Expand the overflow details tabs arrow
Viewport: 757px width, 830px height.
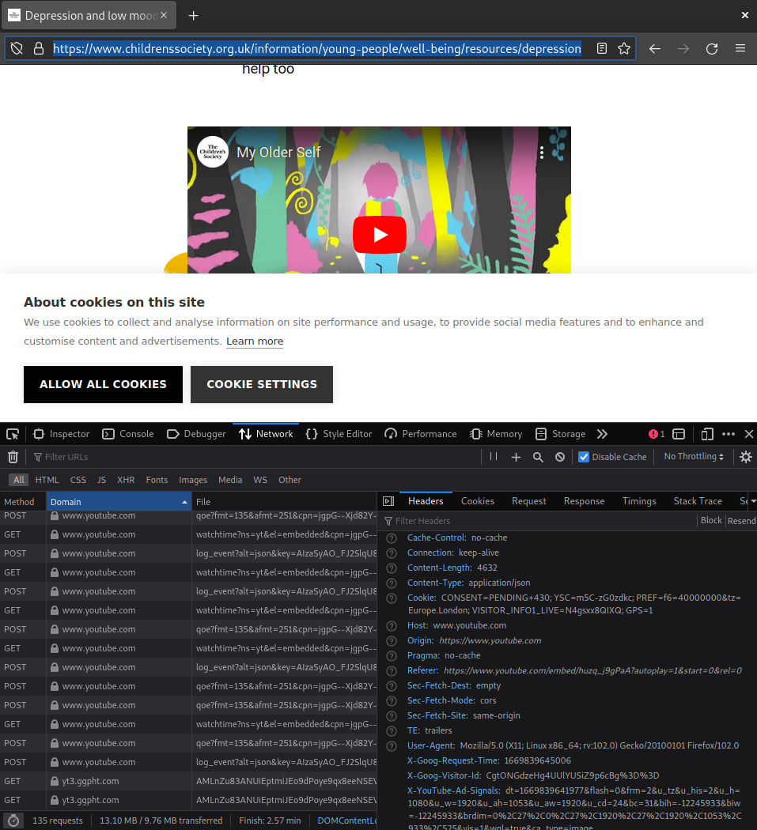click(x=753, y=500)
